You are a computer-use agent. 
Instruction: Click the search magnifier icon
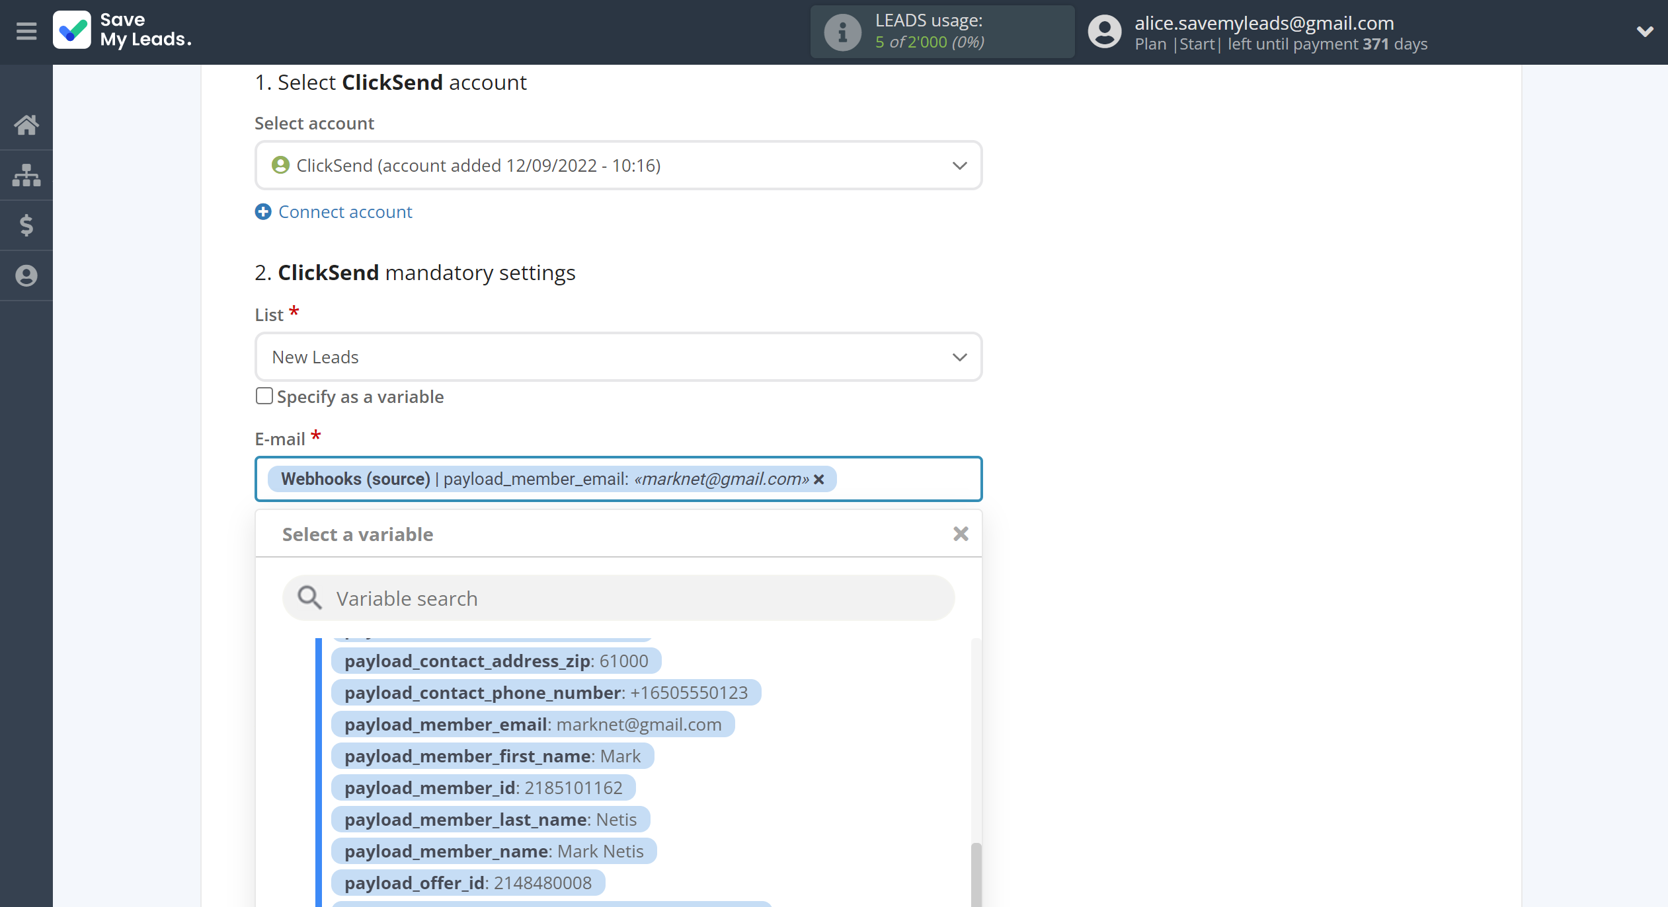click(309, 597)
